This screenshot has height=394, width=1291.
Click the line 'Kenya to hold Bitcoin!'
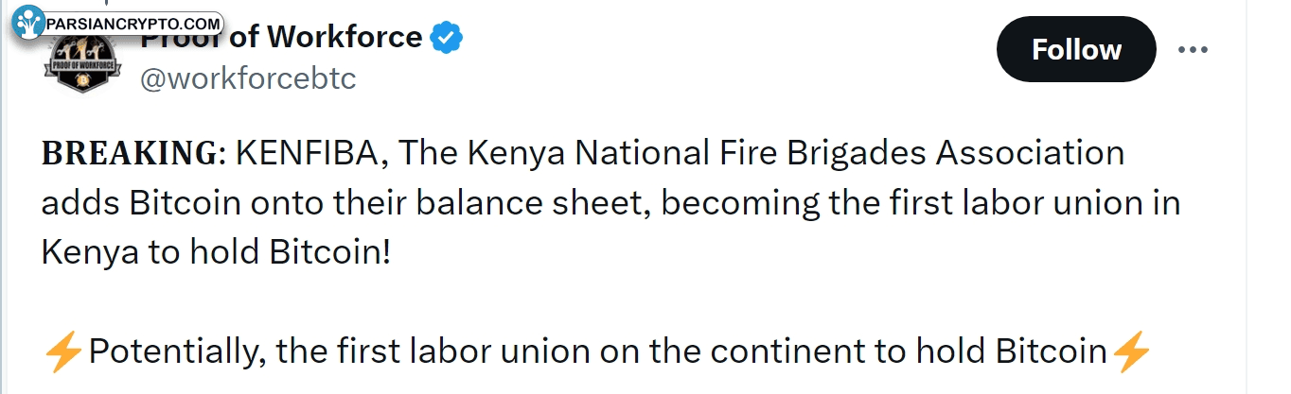(216, 253)
